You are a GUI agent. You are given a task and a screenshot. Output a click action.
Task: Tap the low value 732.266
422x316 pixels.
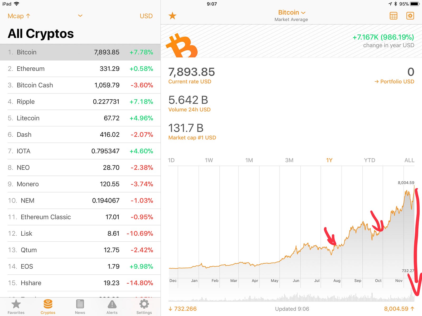183,309
